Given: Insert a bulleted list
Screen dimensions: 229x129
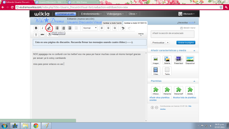Looking at the screenshot, I should [57, 28].
